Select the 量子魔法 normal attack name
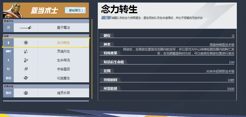 click(x=63, y=28)
